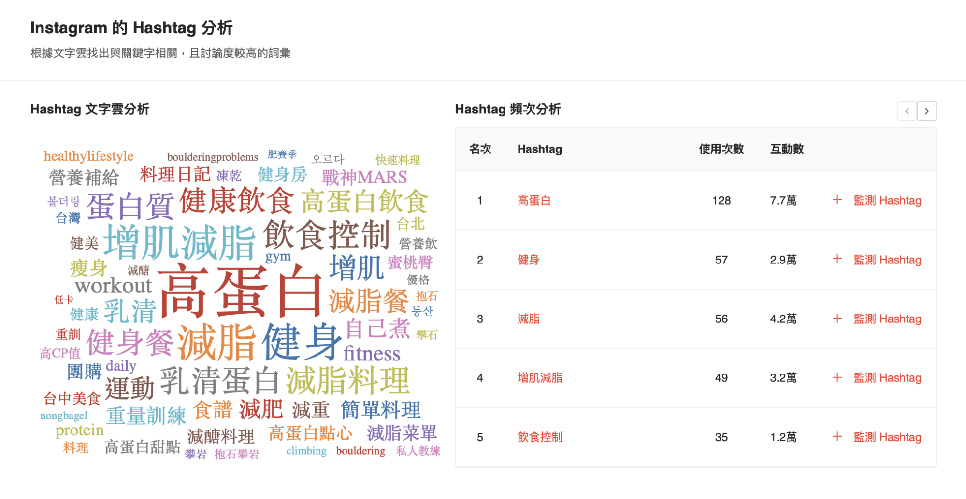Click the word workout in word cloud

point(114,286)
